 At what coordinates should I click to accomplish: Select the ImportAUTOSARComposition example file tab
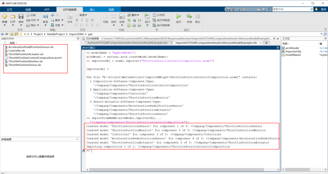[x=216, y=43]
